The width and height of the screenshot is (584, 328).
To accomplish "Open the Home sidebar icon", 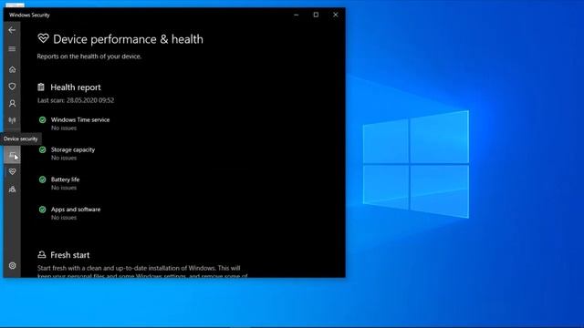I will (12, 69).
